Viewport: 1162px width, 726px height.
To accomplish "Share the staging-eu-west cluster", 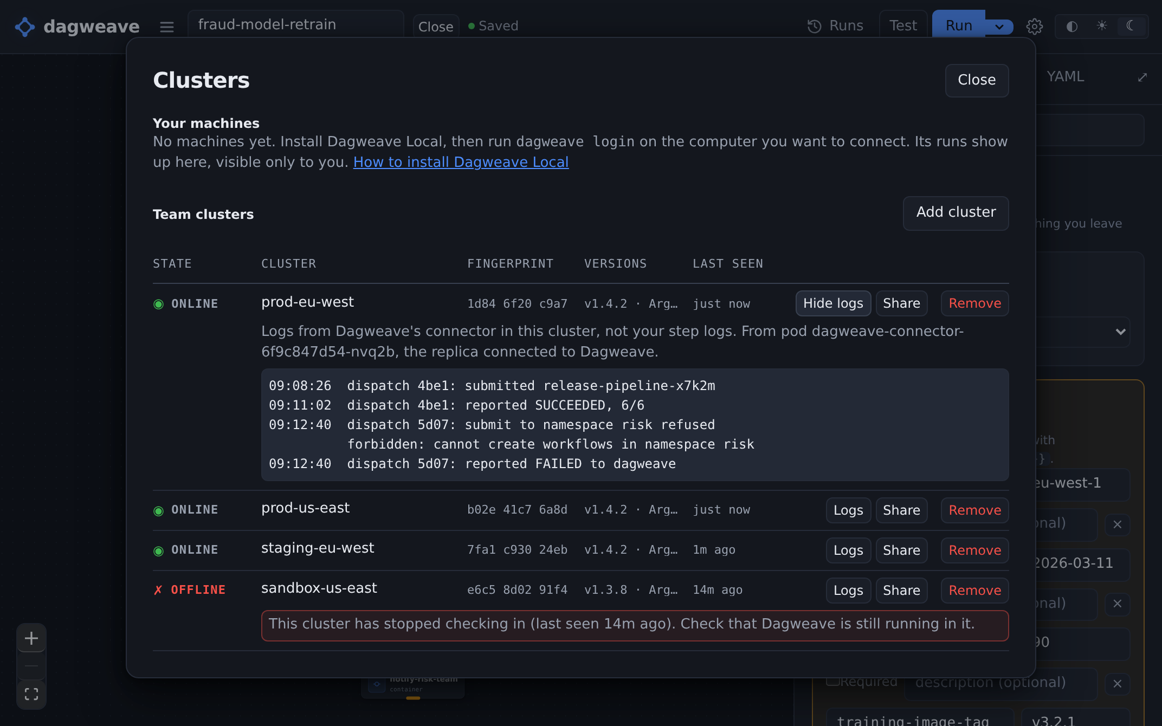I will coord(901,550).
